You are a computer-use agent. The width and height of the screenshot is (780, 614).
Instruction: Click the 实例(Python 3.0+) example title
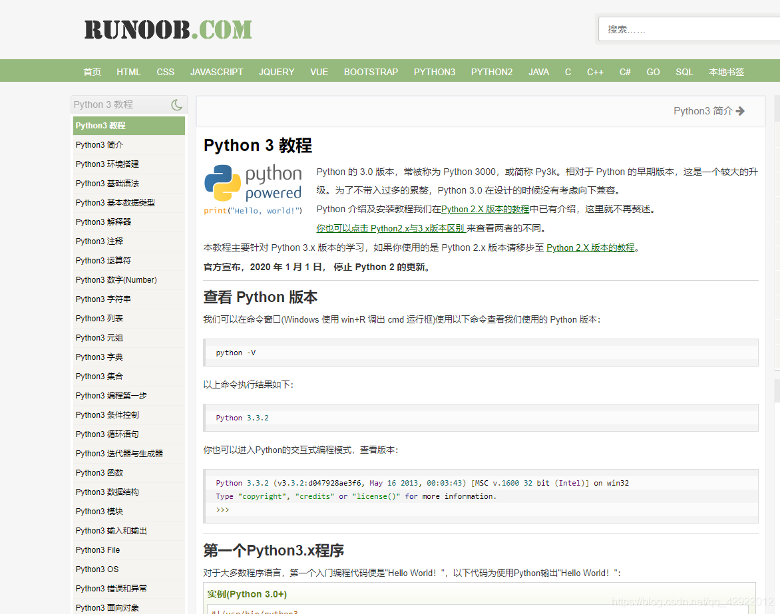pyautogui.click(x=247, y=594)
